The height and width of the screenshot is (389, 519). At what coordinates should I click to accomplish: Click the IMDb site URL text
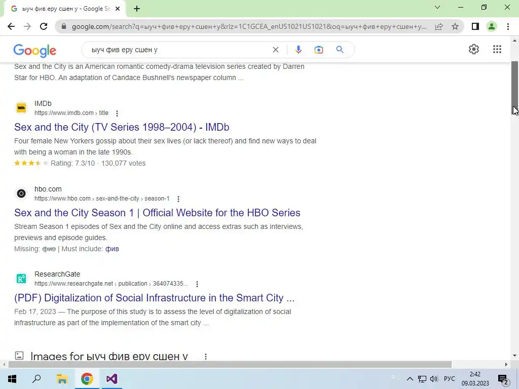[71, 113]
